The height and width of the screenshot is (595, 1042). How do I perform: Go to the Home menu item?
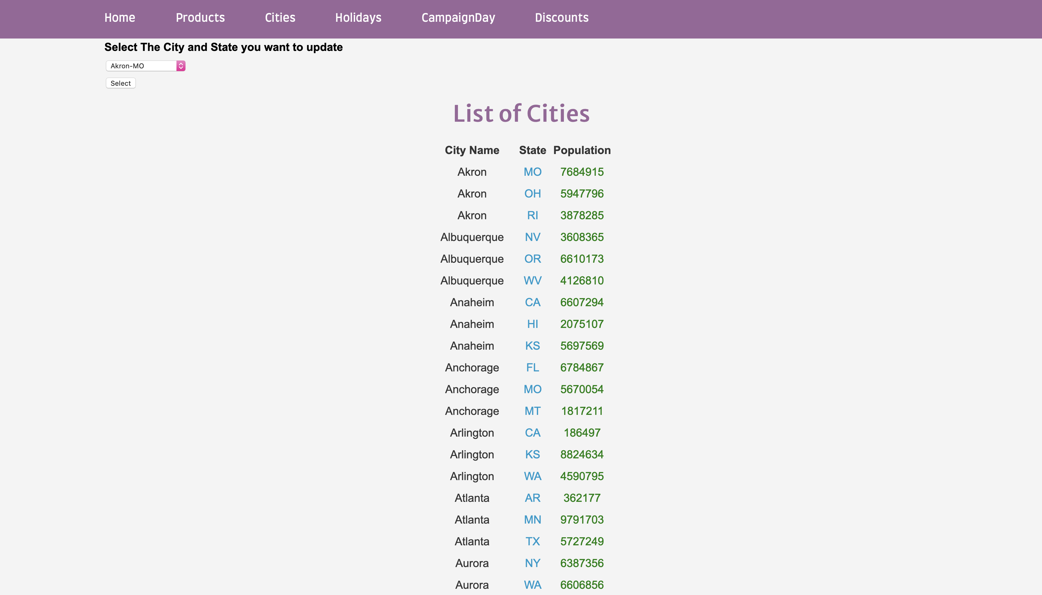click(x=119, y=18)
